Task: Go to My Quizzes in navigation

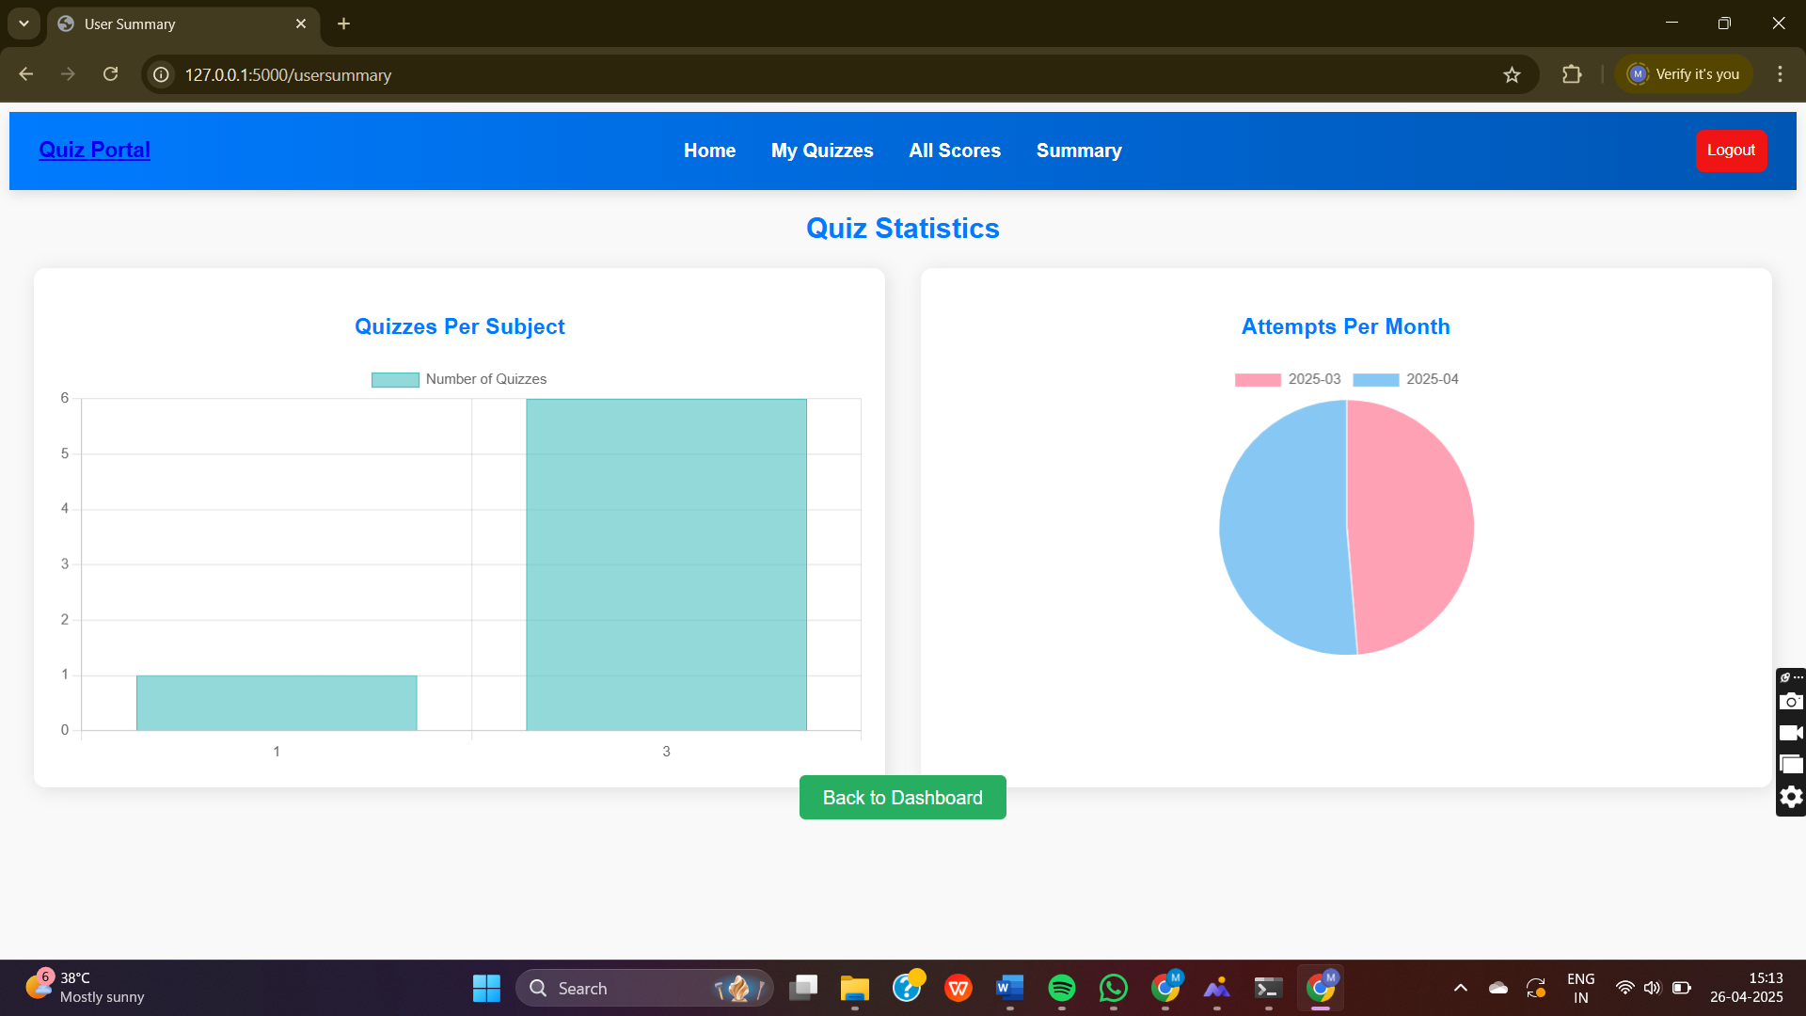Action: (821, 151)
